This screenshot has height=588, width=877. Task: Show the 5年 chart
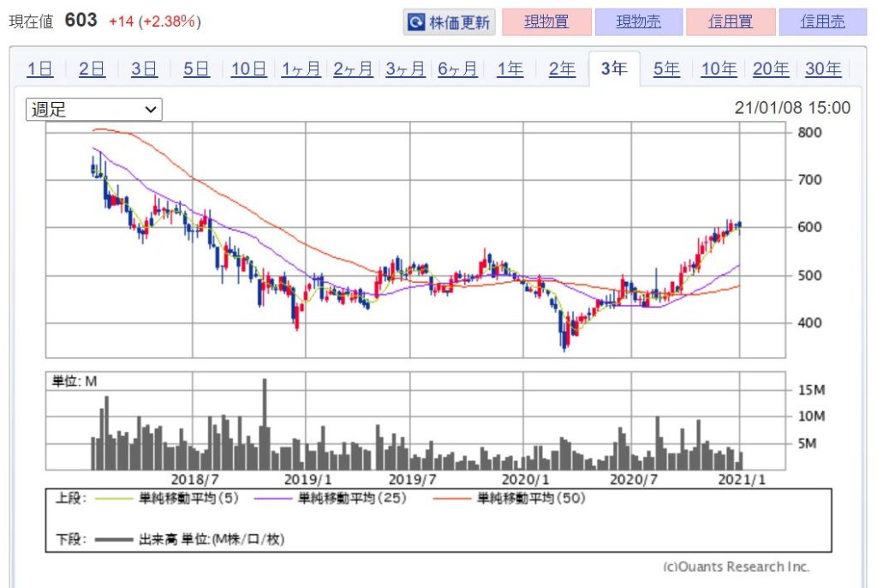(666, 69)
